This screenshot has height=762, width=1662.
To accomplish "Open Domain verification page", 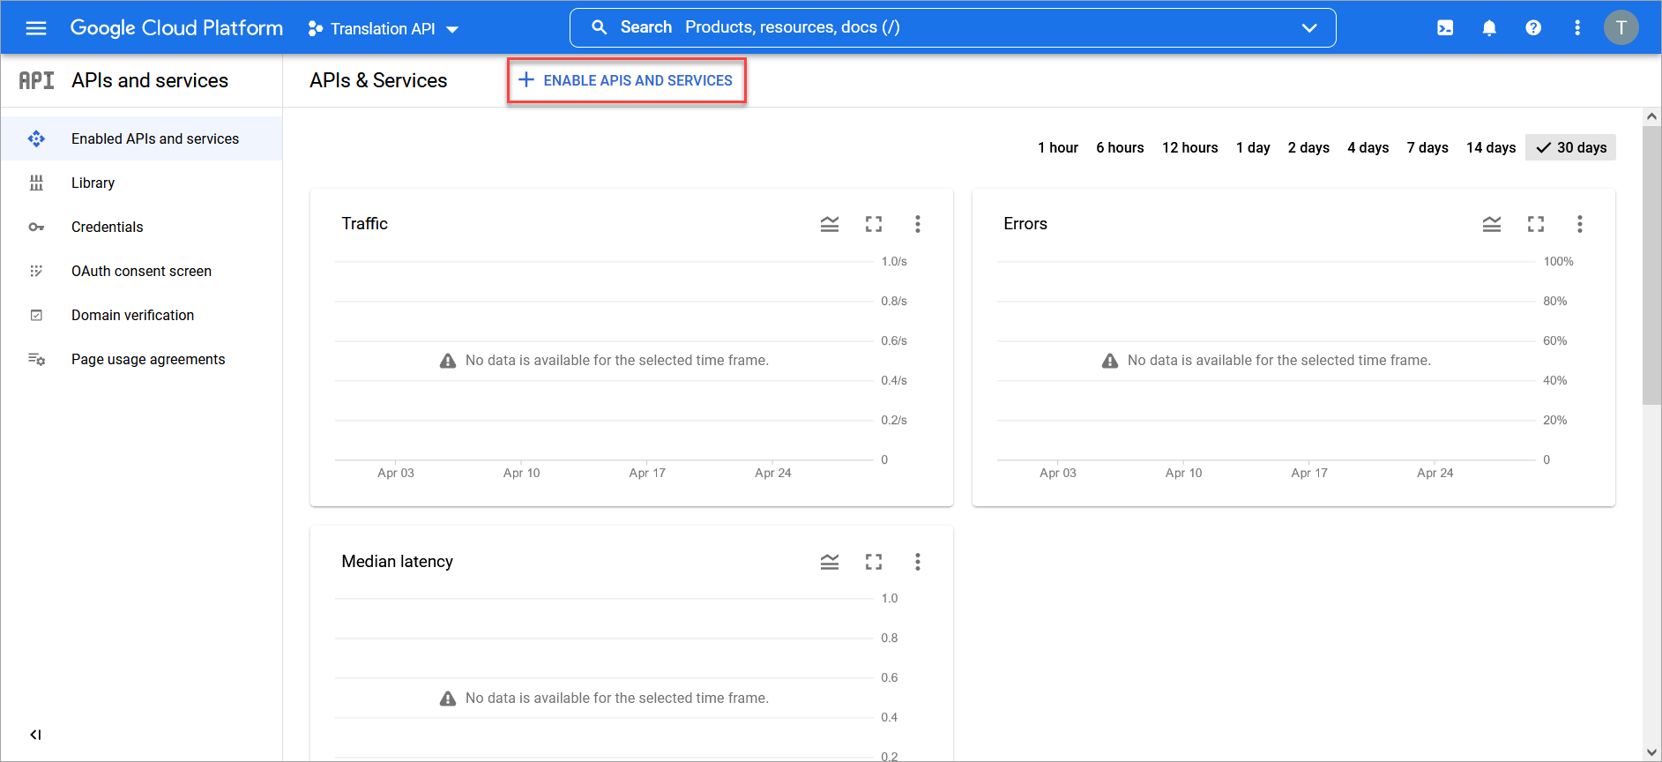I will (142, 315).
